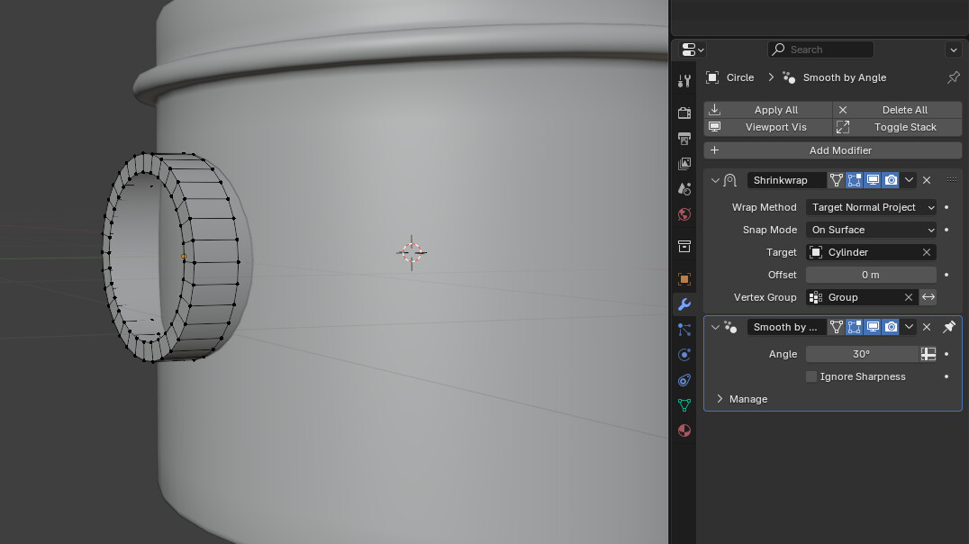Open the Add Modifier menu
This screenshot has width=969, height=544.
coord(832,150)
